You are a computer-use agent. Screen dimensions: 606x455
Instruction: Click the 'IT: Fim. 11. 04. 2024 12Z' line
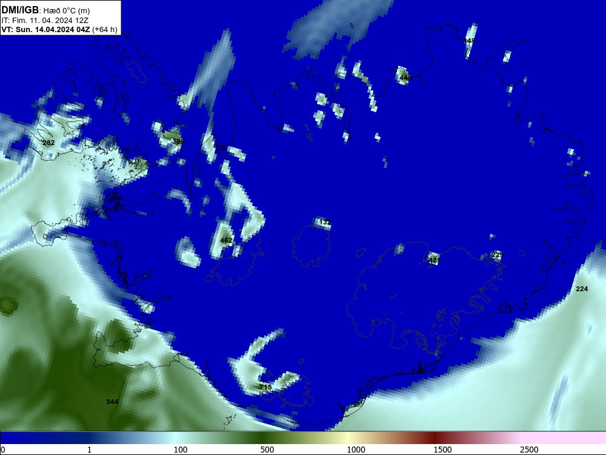click(45, 20)
